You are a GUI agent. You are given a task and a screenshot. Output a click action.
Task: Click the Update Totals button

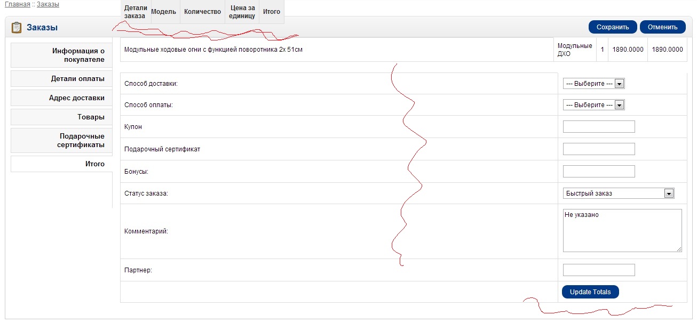tap(590, 292)
